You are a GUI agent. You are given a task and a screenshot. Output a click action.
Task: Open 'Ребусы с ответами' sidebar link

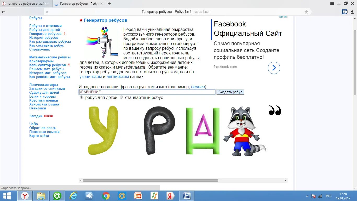click(45, 26)
